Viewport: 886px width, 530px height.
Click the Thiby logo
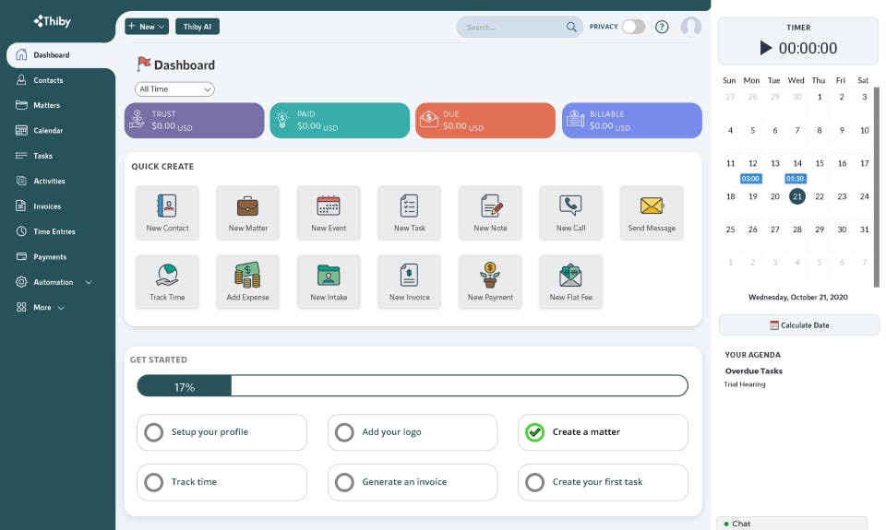52,21
